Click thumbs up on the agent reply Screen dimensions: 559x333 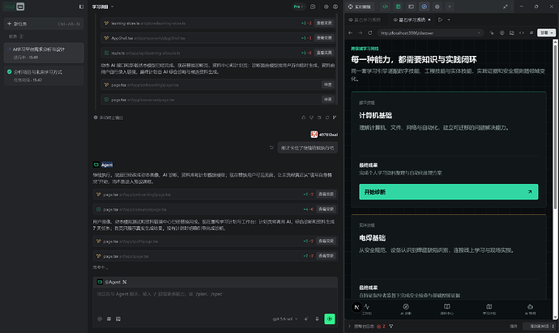(x=303, y=117)
